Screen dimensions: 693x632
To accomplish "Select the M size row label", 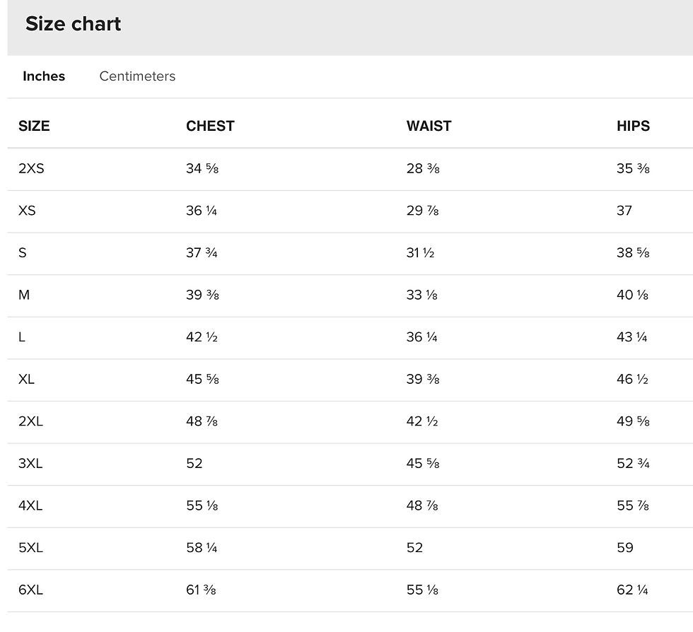I will 24,295.
